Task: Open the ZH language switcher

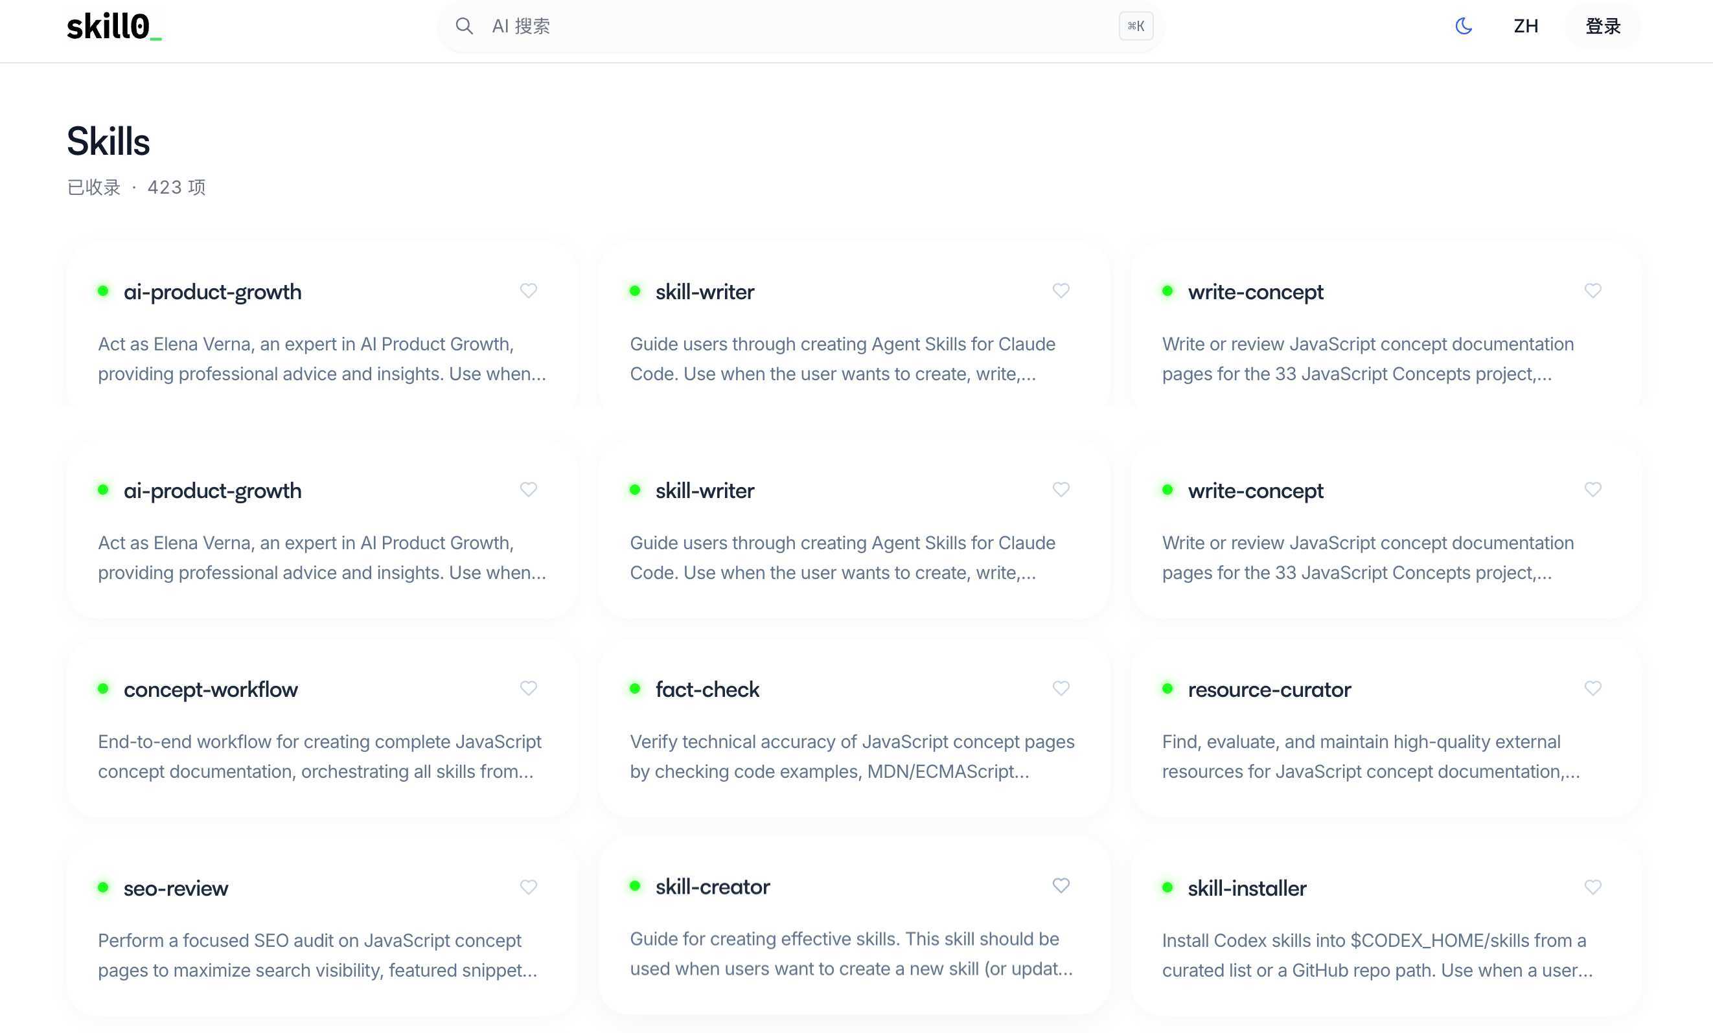Action: coord(1525,27)
